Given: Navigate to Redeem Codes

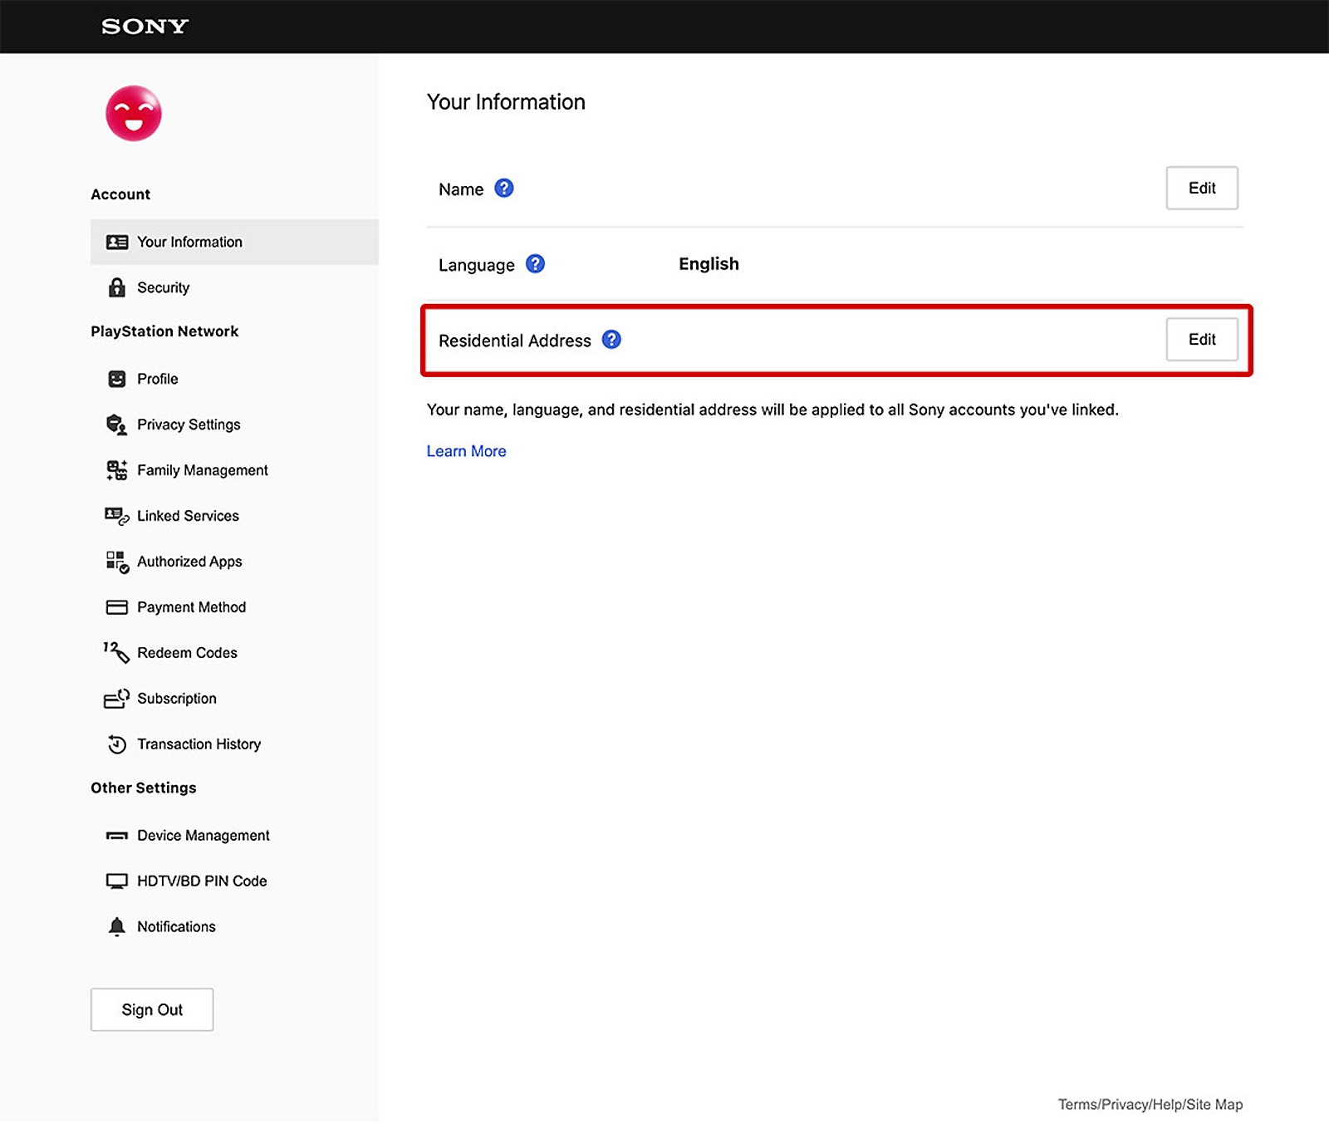Looking at the screenshot, I should point(187,653).
